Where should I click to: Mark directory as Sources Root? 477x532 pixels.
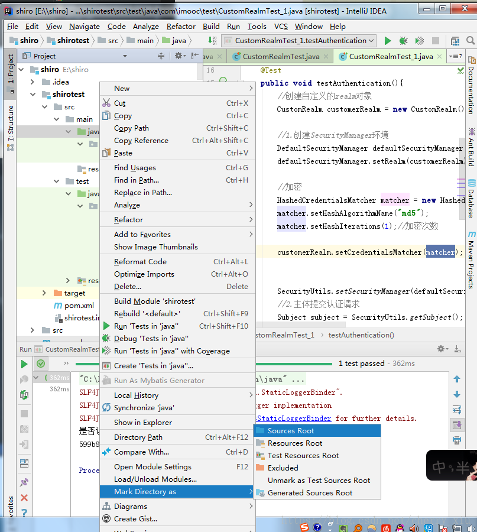[317, 430]
